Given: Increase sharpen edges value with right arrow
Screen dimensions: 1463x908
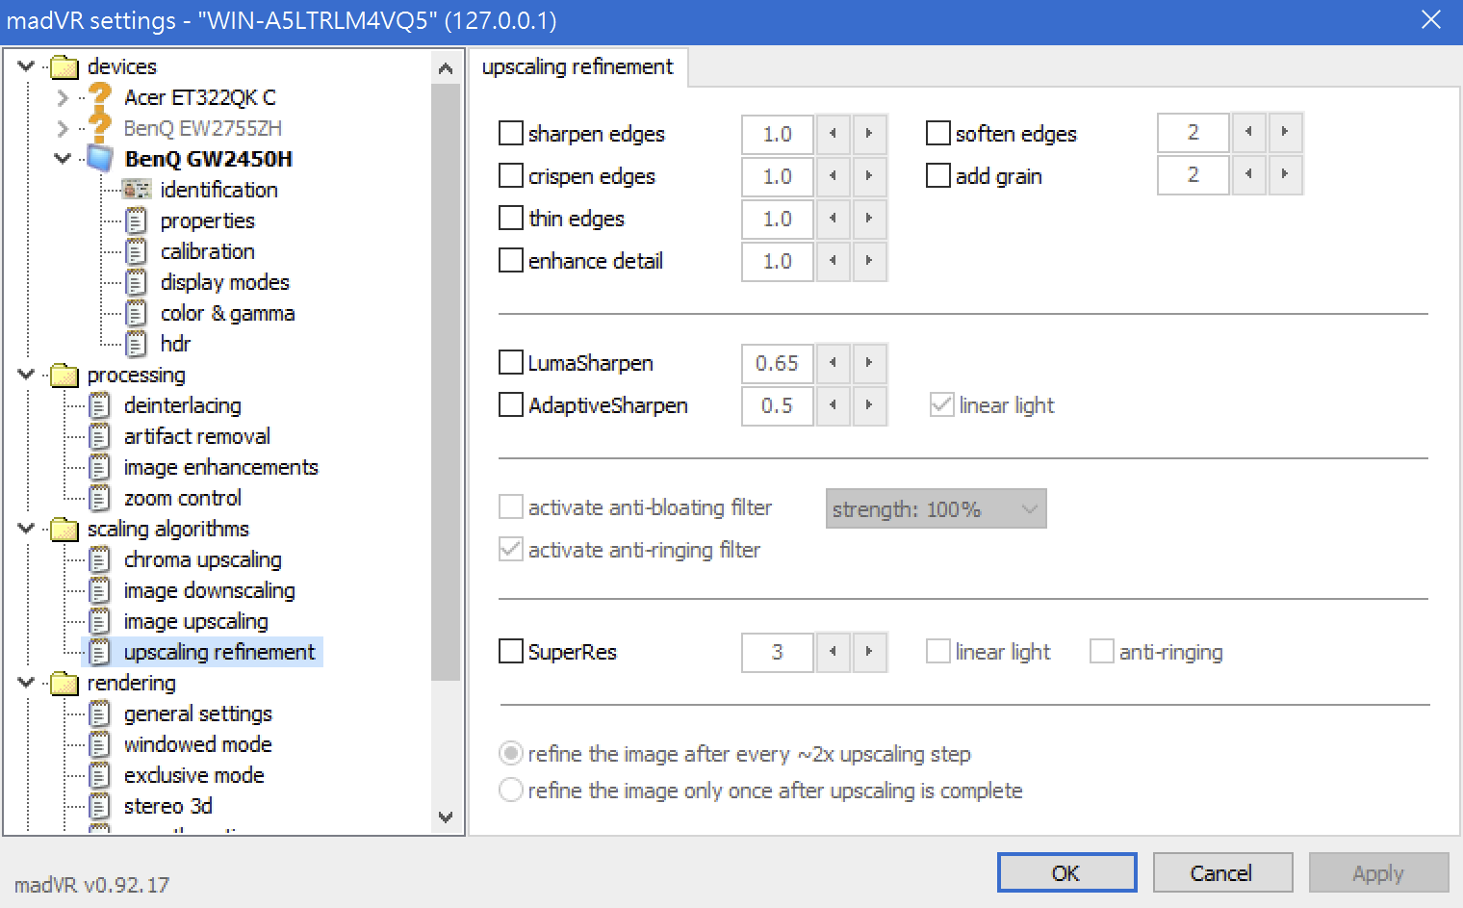Looking at the screenshot, I should pos(869,134).
